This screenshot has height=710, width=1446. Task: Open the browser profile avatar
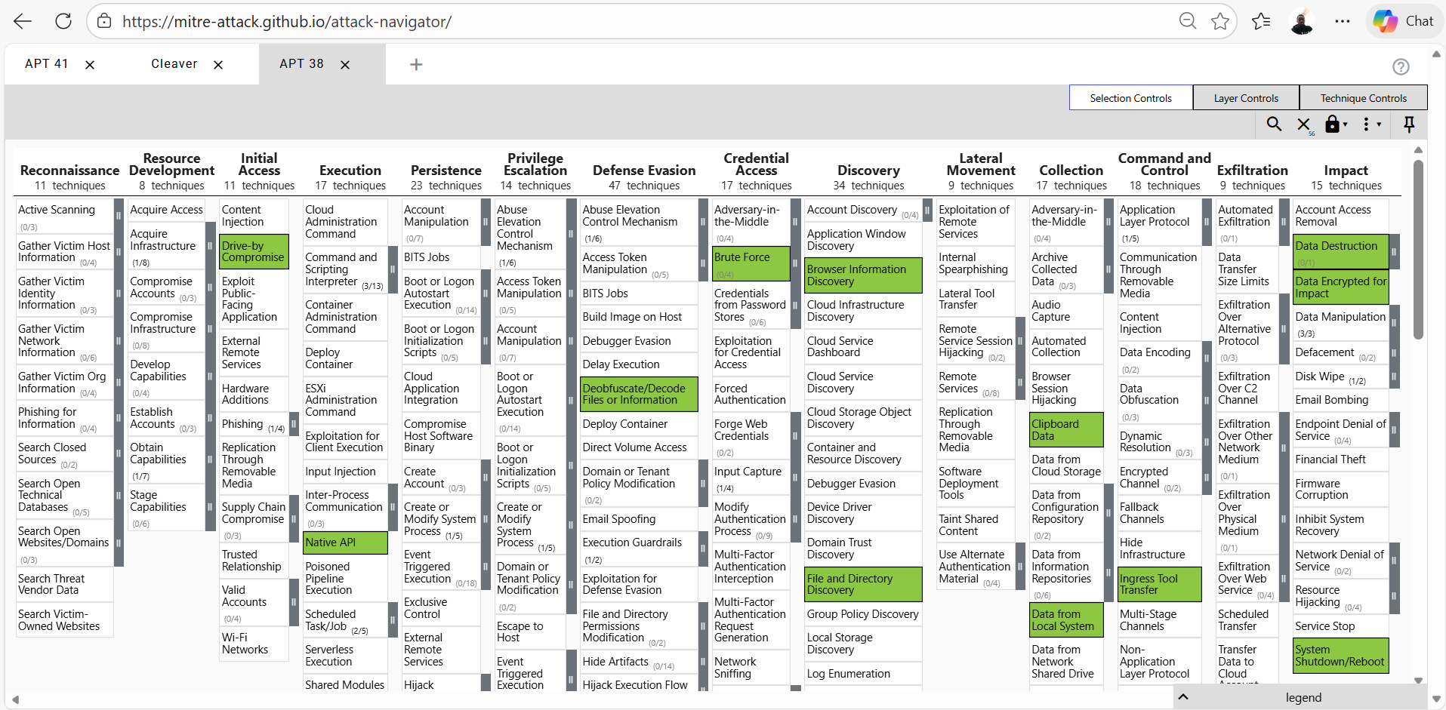(1302, 21)
